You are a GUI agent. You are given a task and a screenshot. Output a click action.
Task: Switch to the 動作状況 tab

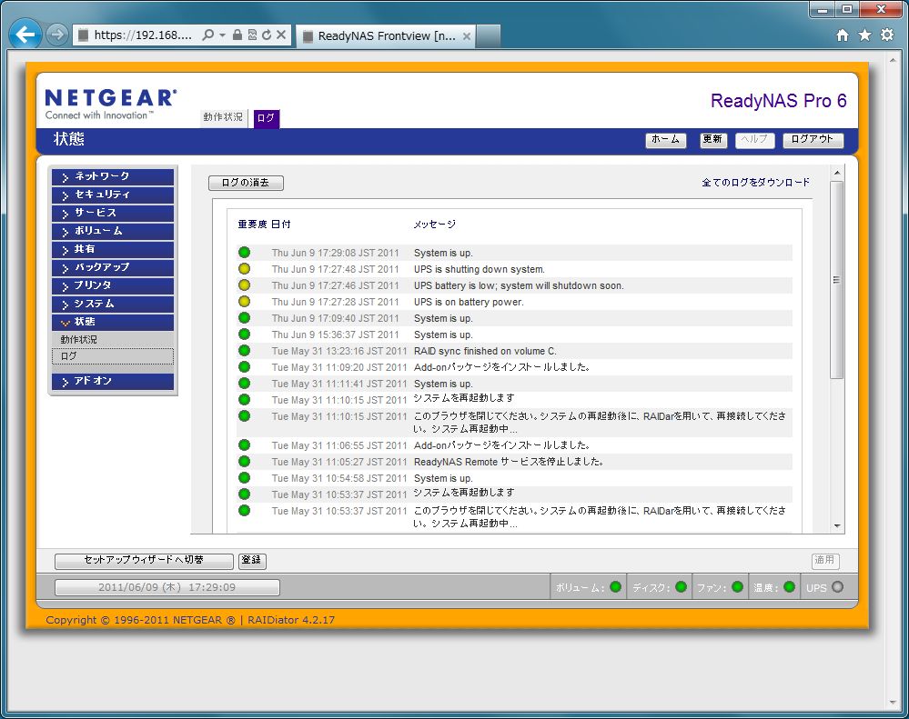223,118
